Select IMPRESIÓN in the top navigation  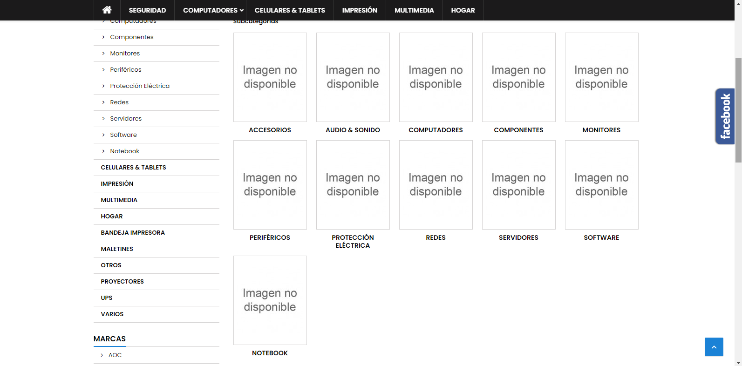(360, 10)
